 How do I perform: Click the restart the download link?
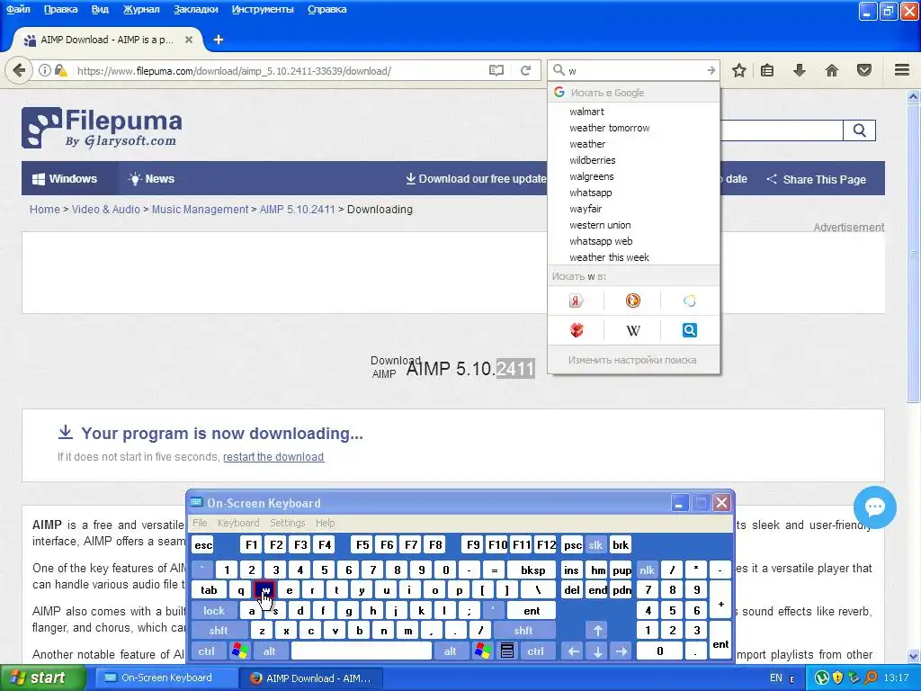(x=273, y=457)
